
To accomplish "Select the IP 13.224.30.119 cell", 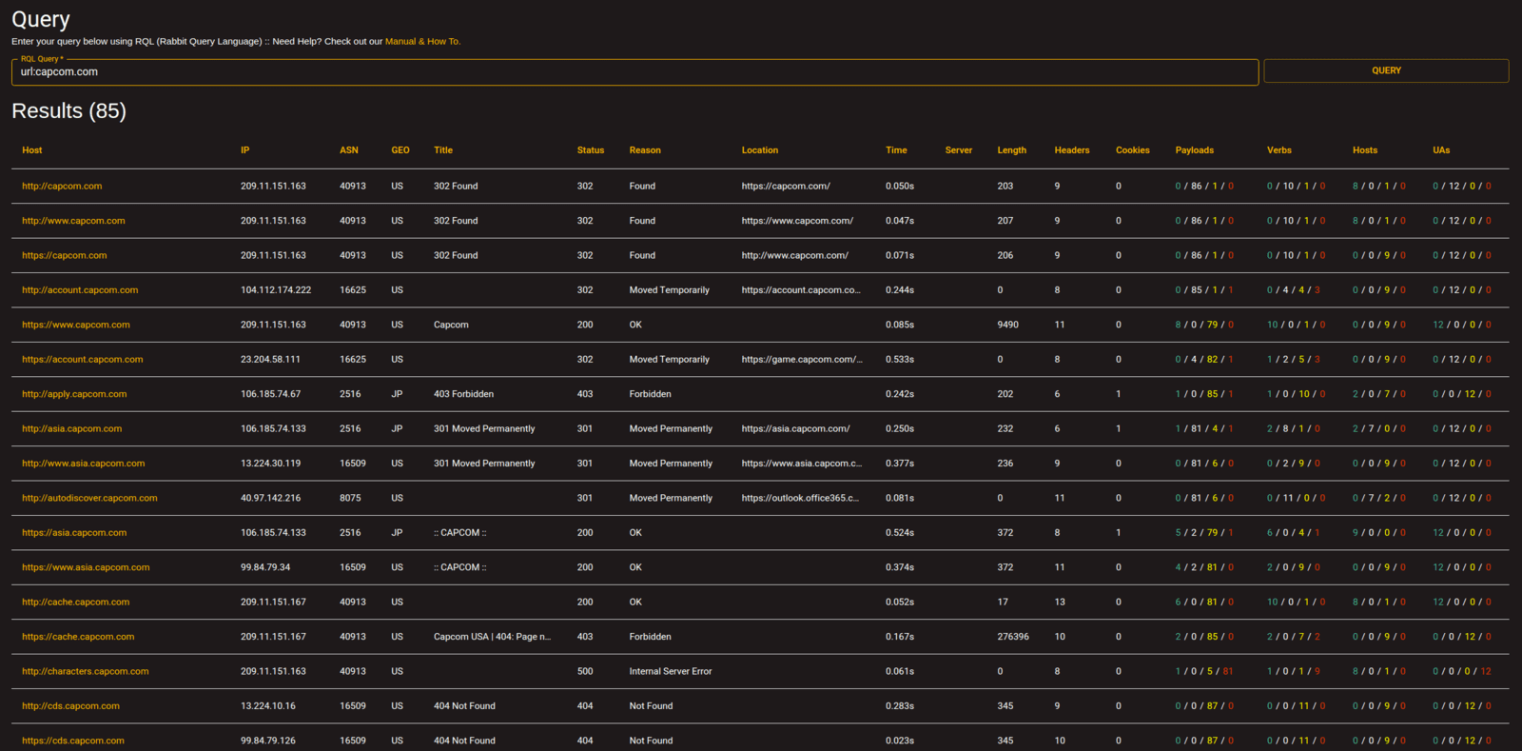I will pyautogui.click(x=270, y=464).
